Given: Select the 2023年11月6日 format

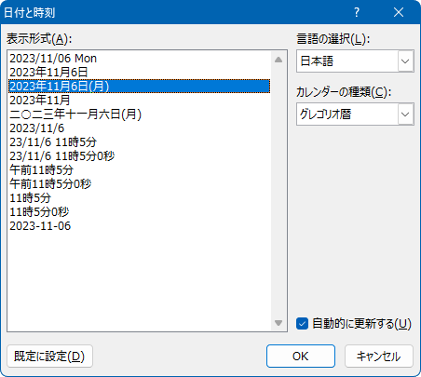Looking at the screenshot, I should point(140,73).
